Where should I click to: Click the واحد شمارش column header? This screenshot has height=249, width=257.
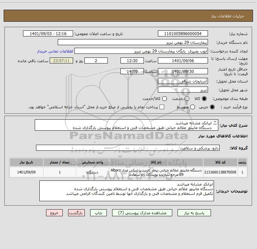92,162
